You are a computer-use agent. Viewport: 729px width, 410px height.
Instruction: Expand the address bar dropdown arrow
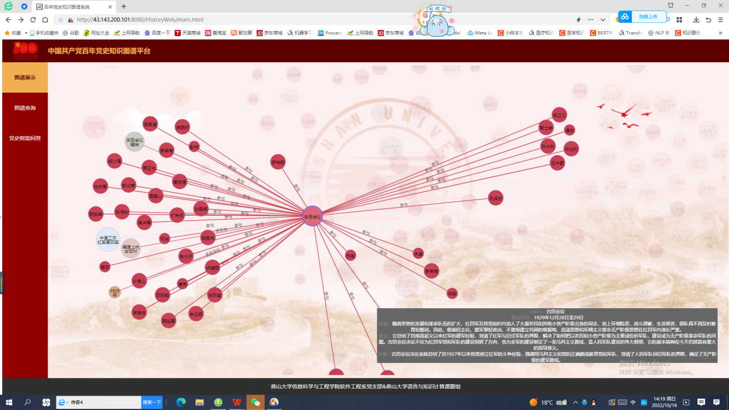pyautogui.click(x=602, y=20)
